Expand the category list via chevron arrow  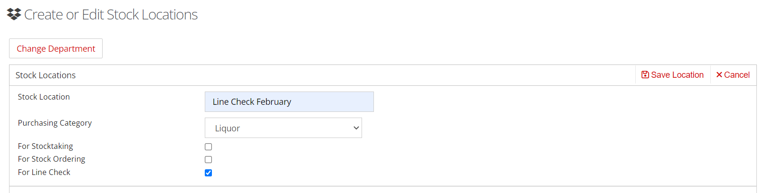coord(356,128)
